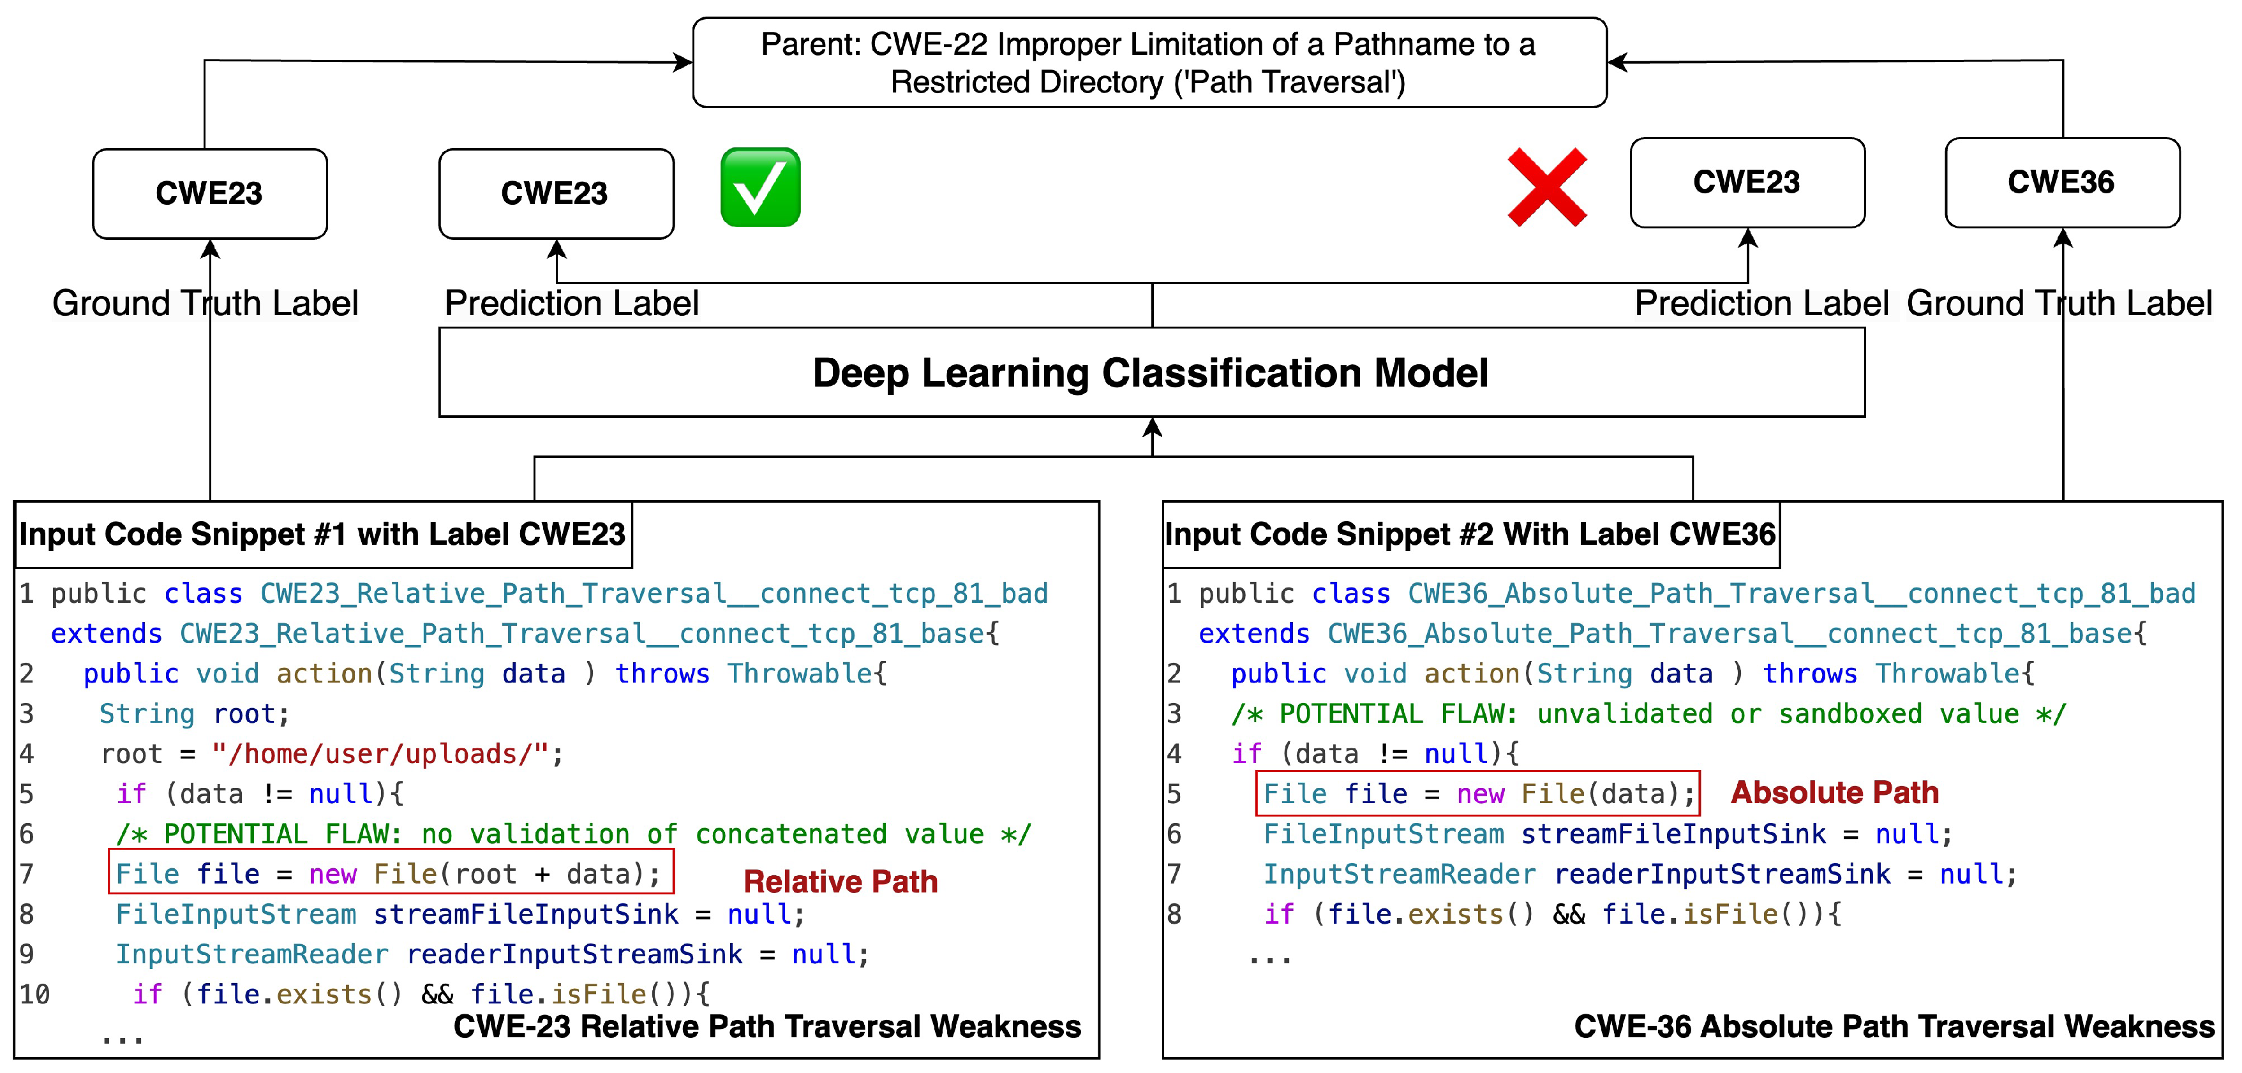Viewport: 2242px width, 1073px height.
Task: Select the Deep Learning Classification Model box
Action: pos(1151,373)
